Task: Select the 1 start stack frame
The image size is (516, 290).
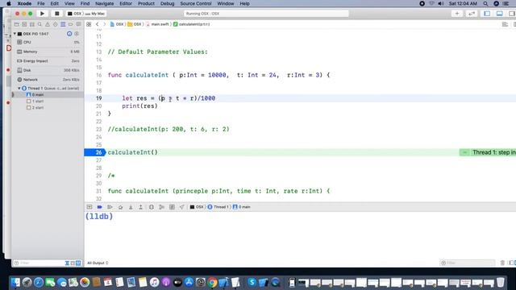Action: click(48, 101)
